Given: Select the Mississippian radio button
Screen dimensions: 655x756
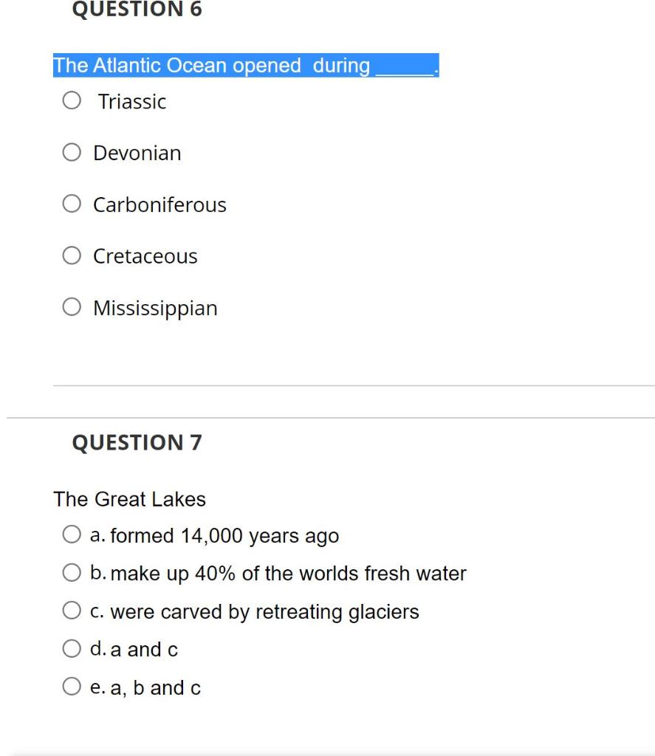Looking at the screenshot, I should click(72, 308).
